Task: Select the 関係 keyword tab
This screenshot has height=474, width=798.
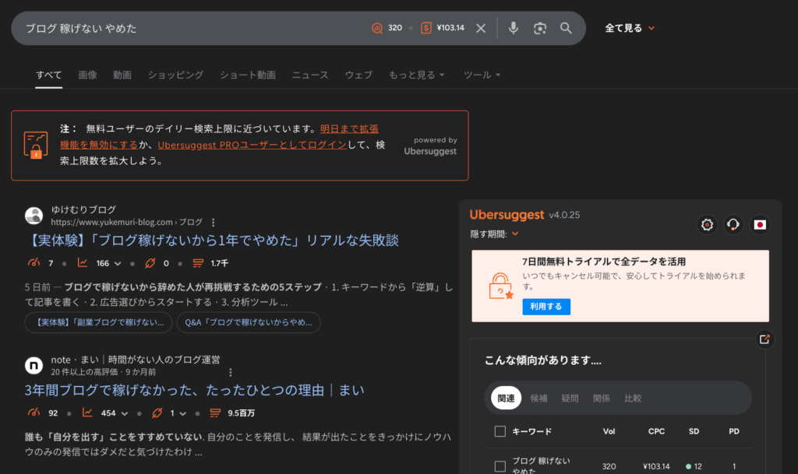Action: tap(602, 399)
